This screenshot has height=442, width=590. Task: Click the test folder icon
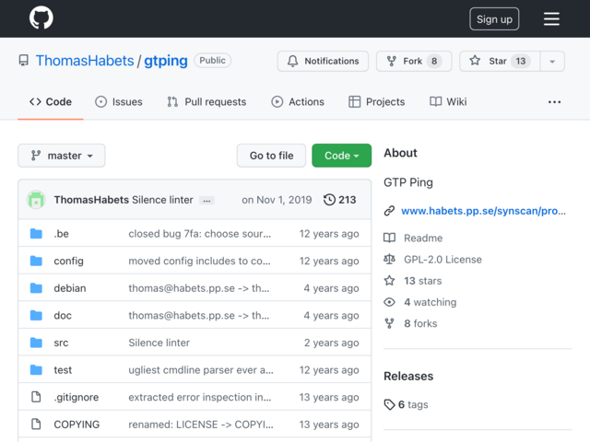pyautogui.click(x=36, y=370)
